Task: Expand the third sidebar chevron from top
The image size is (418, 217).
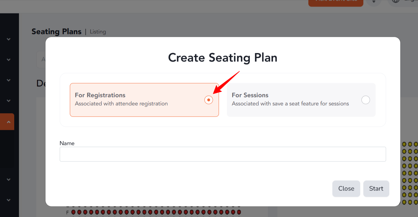Action: [x=9, y=80]
